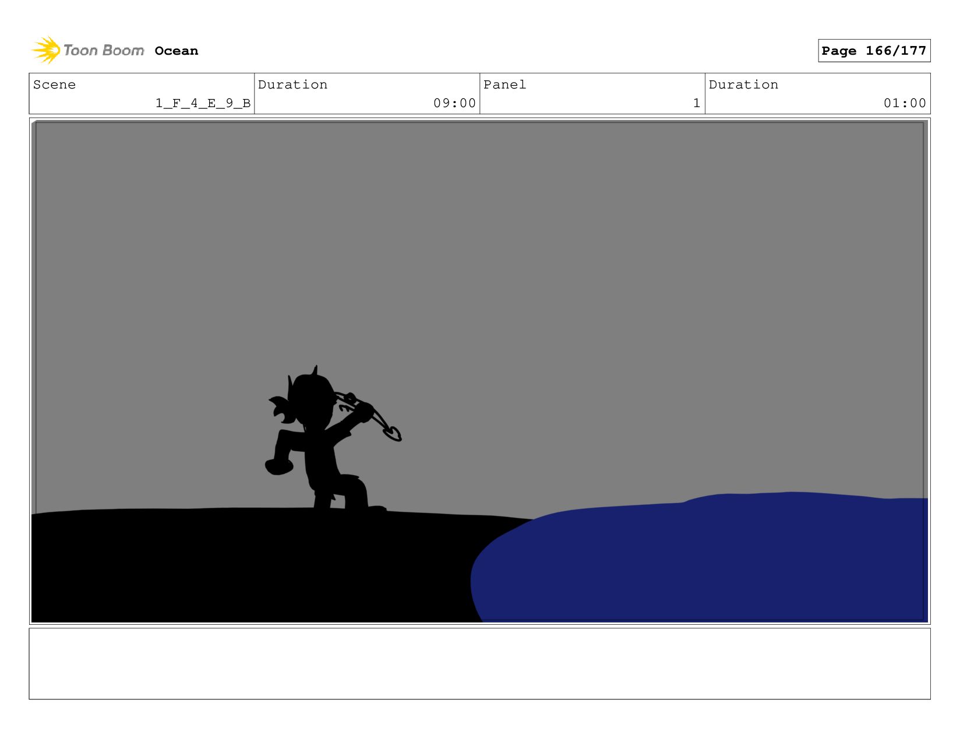The width and height of the screenshot is (960, 743).
Task: Select the project title 'Ocean'
Action: tap(177, 51)
